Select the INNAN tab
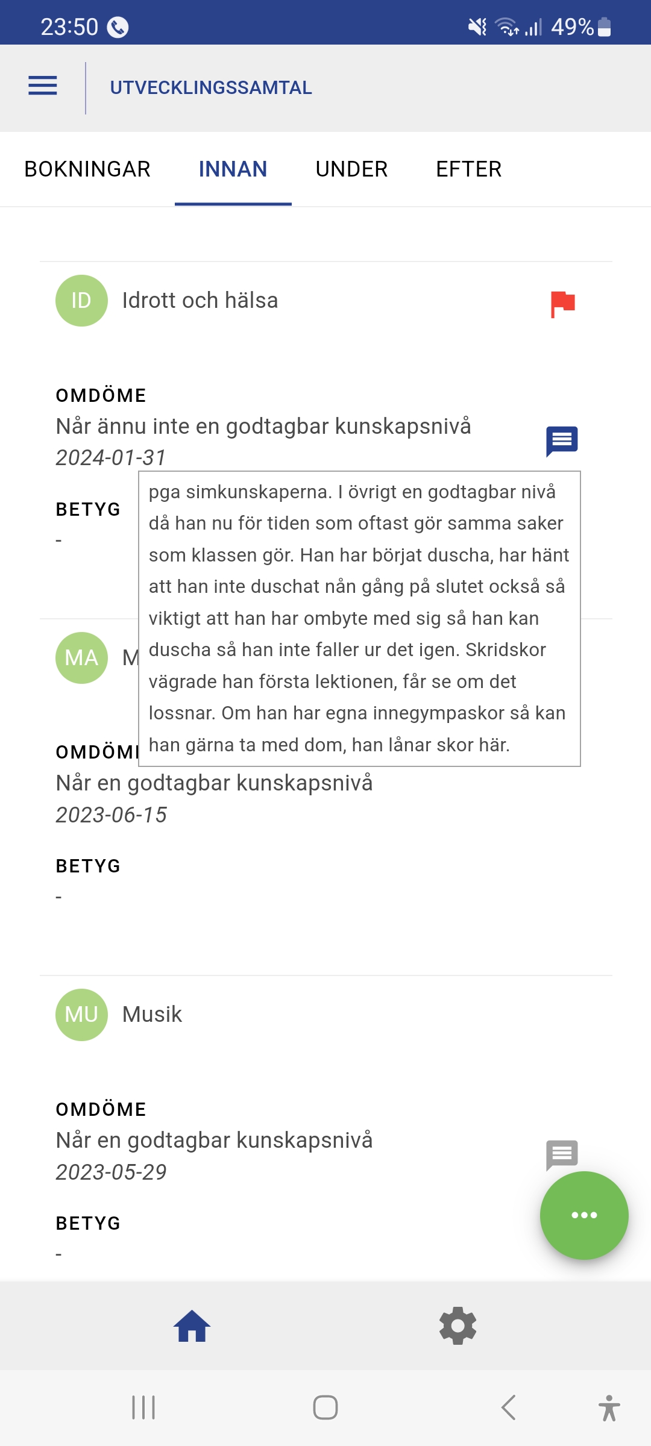Screen dimensions: 651x1446 233,169
